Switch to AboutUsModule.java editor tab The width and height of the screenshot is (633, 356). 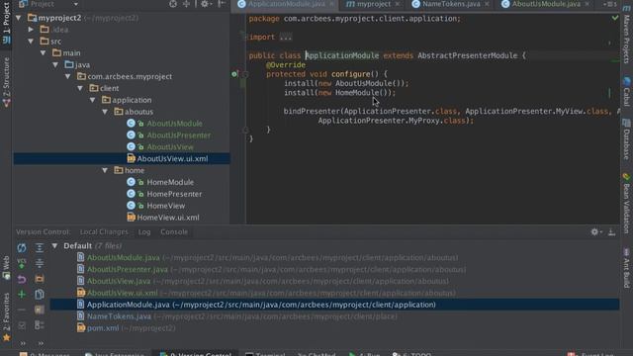pos(546,4)
